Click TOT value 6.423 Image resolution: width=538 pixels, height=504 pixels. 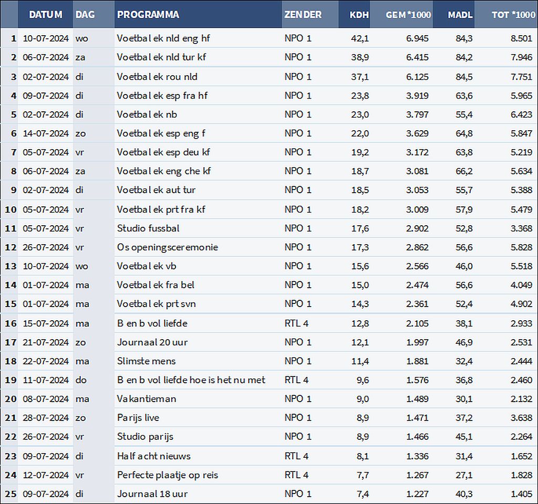pos(521,114)
